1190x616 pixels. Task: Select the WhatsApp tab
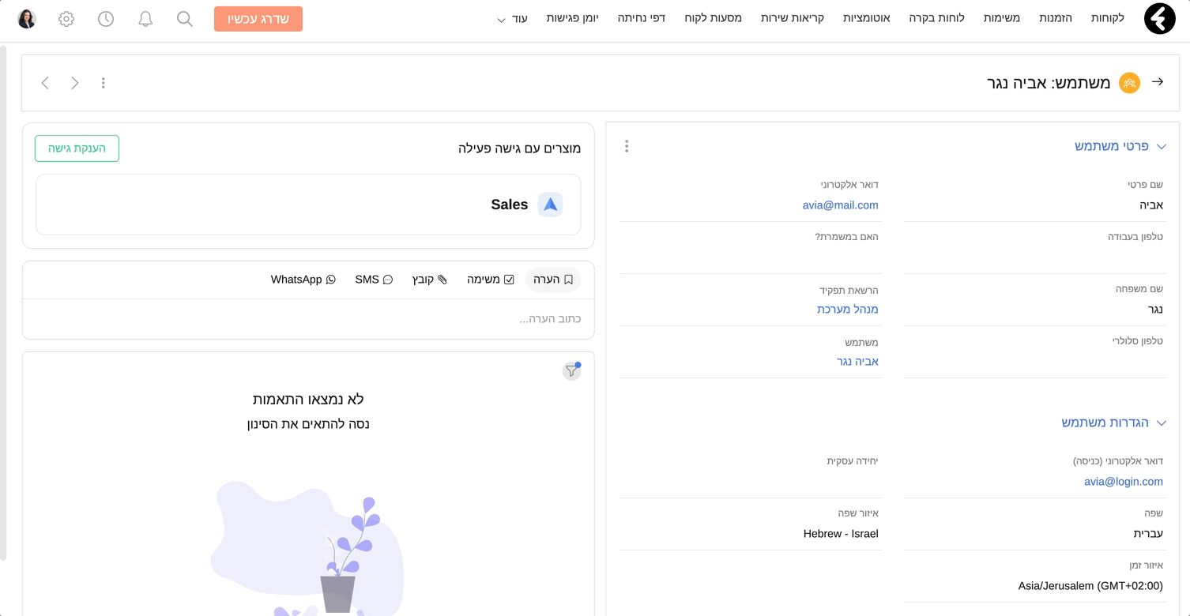click(303, 280)
